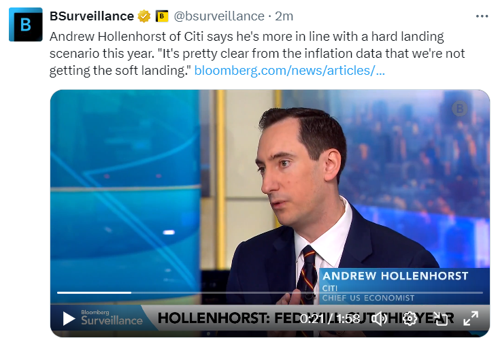Click the Bloomberg affiliation badge
This screenshot has width=498, height=340.
tap(162, 16)
